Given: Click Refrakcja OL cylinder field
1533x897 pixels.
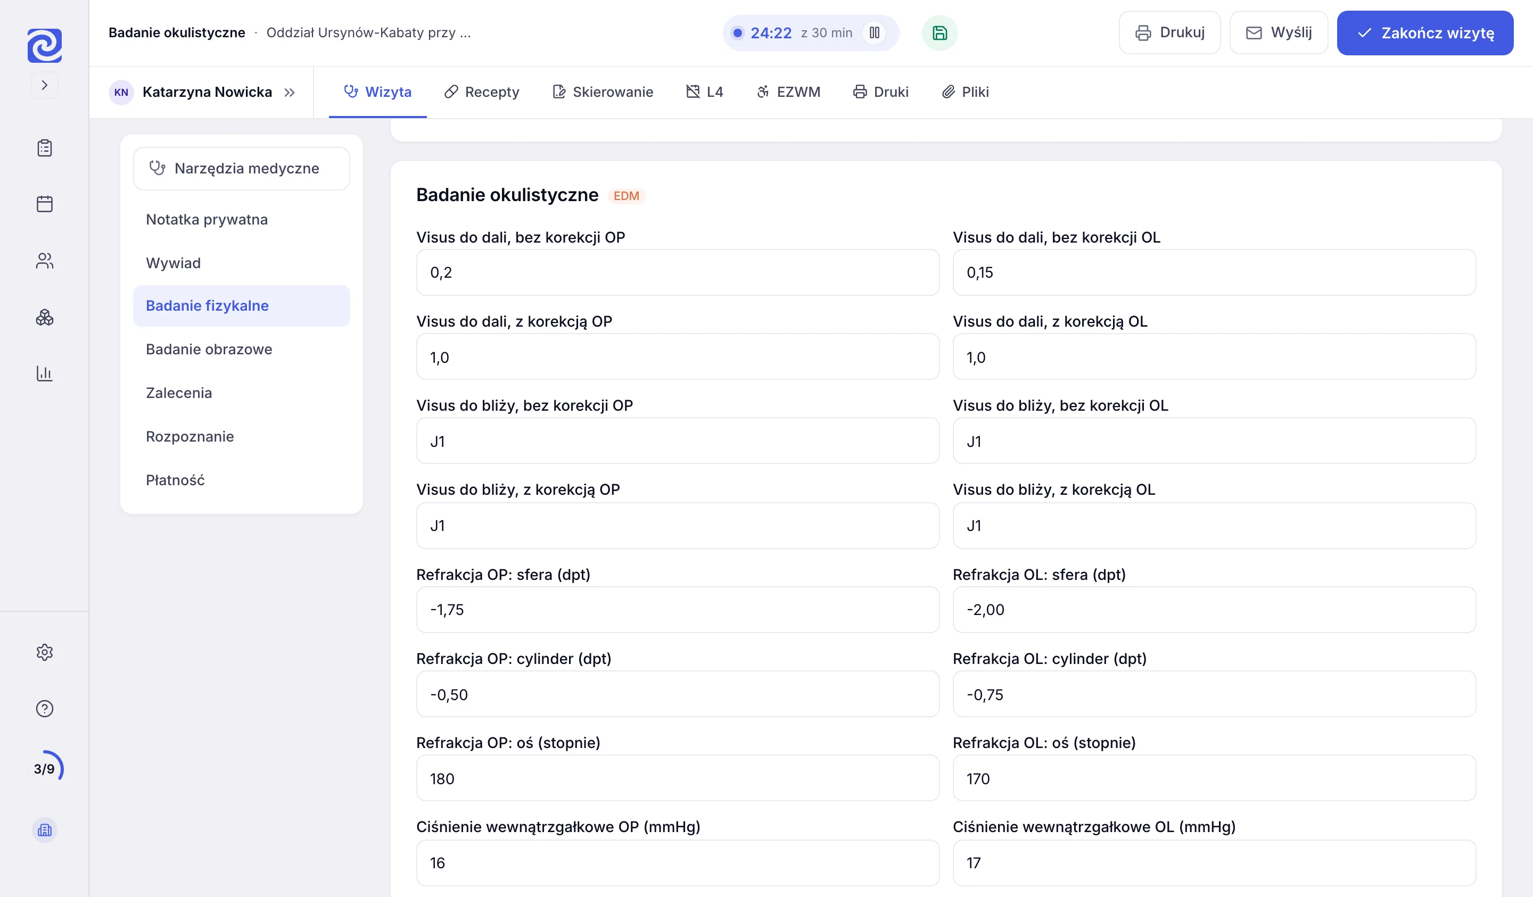Looking at the screenshot, I should click(1214, 694).
